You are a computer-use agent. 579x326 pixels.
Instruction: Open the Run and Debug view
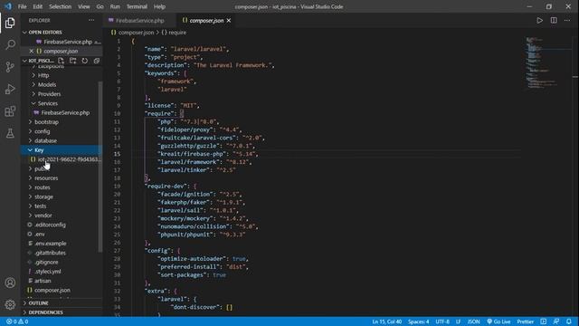10,89
